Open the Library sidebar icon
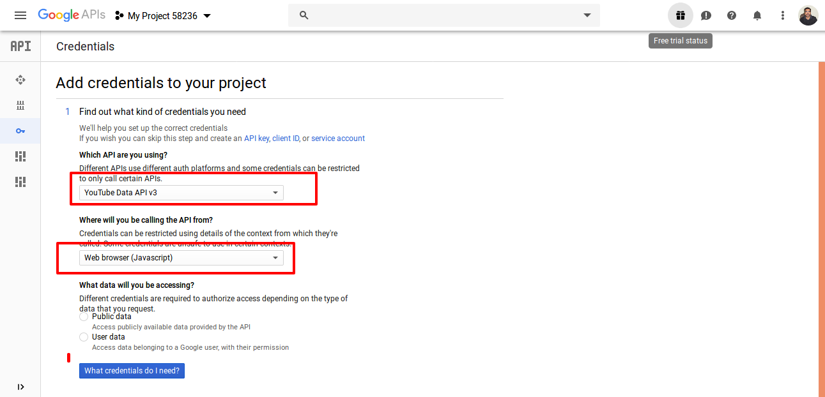This screenshot has height=397, width=825. 20,105
